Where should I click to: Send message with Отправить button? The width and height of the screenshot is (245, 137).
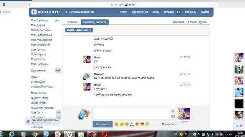103,124
